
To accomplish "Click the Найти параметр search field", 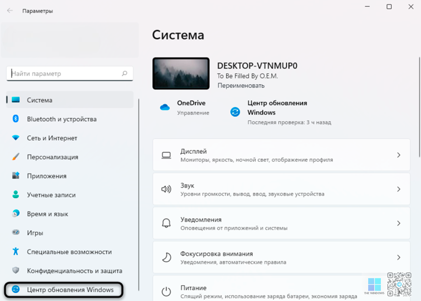I will pos(70,73).
